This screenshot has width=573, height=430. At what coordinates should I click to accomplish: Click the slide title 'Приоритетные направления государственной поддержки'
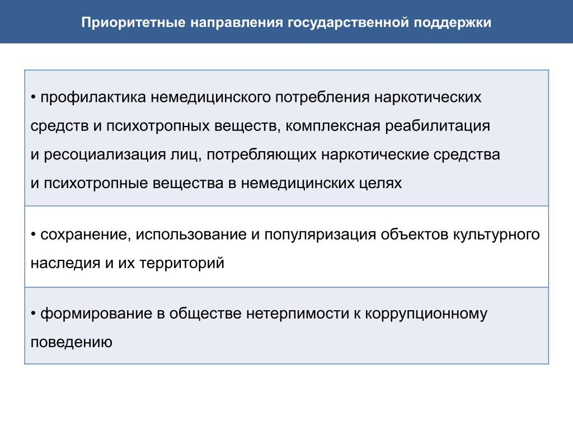(x=286, y=22)
